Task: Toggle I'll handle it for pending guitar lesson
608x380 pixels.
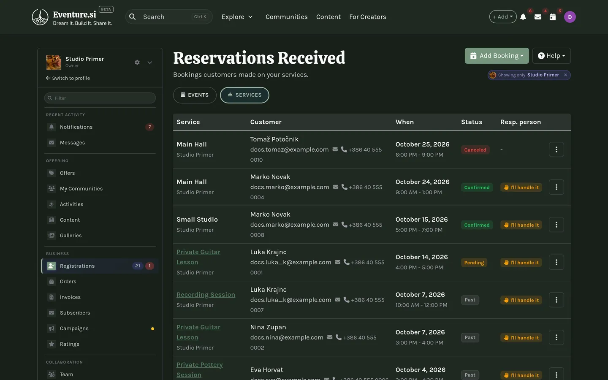Action: (x=521, y=263)
